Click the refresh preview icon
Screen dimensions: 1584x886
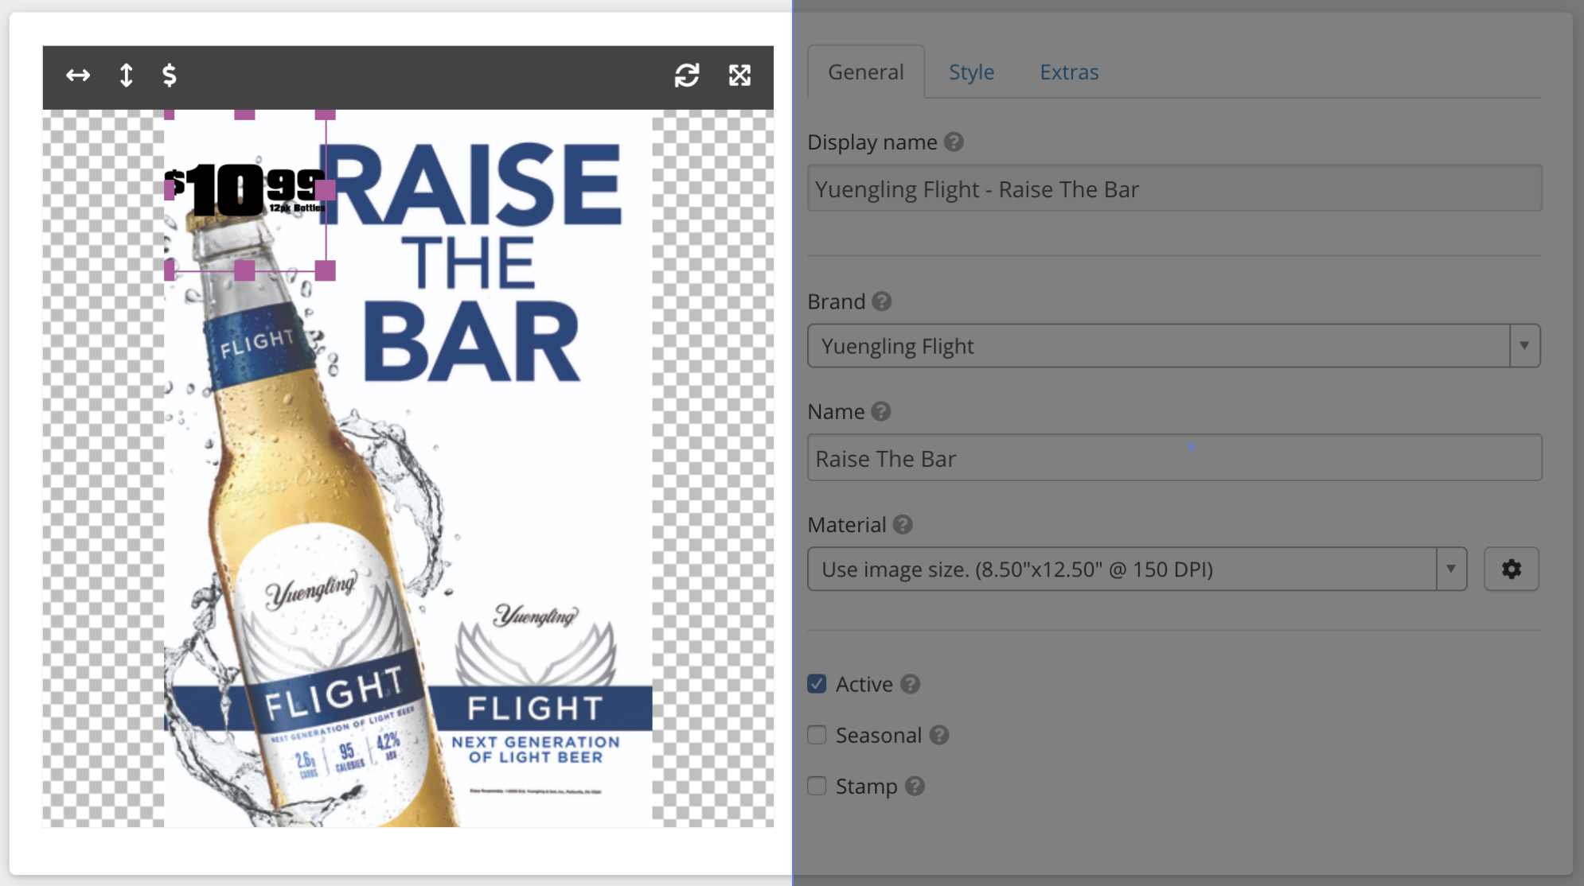pyautogui.click(x=687, y=76)
